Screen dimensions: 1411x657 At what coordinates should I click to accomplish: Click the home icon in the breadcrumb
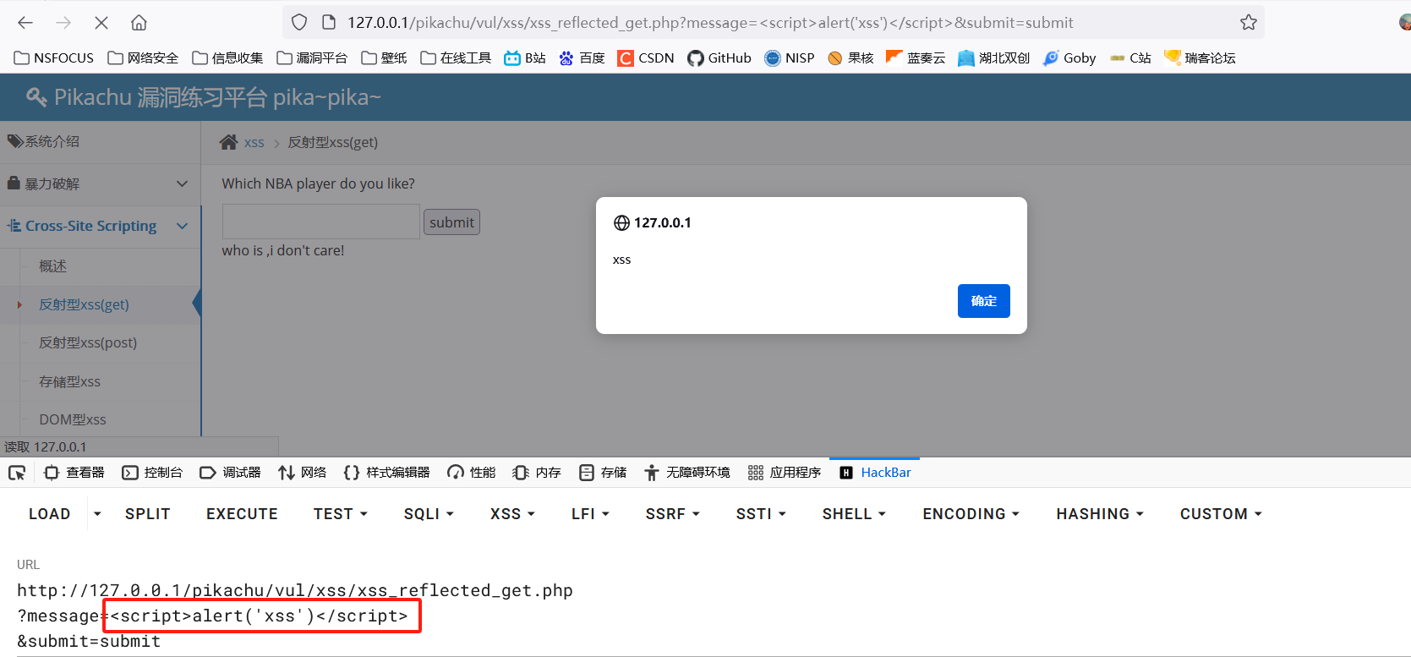pyautogui.click(x=228, y=142)
